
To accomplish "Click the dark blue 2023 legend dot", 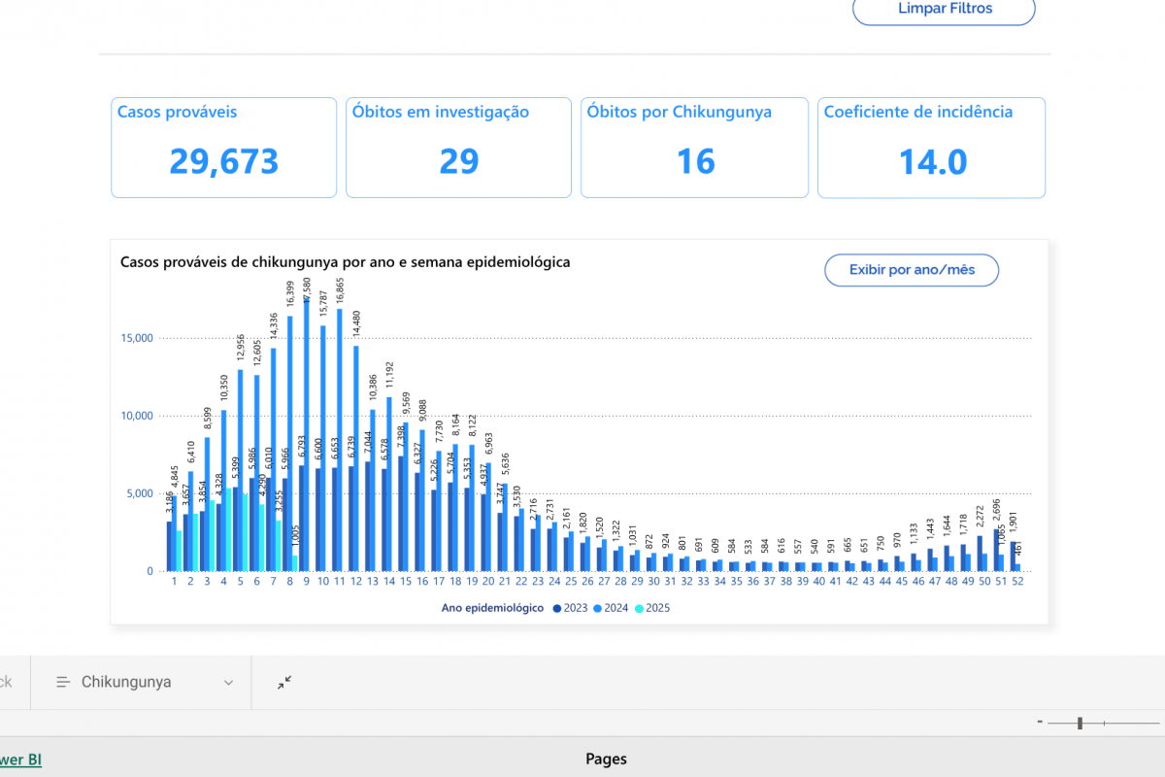I will (x=557, y=609).
